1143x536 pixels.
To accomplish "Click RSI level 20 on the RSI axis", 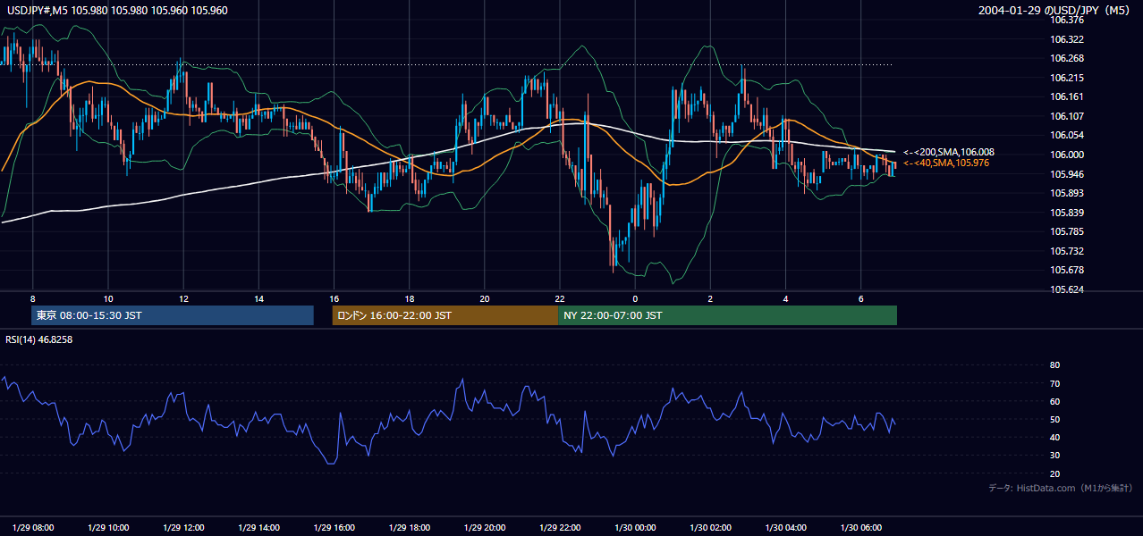I will pos(1054,473).
